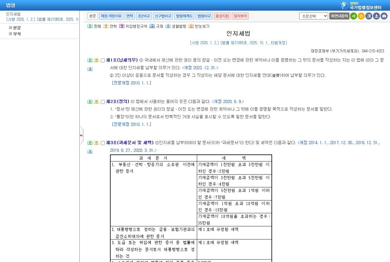This screenshot has height=262, width=390.
Task: Toggle Hanja display with the 漢 icon
Action: [369, 16]
